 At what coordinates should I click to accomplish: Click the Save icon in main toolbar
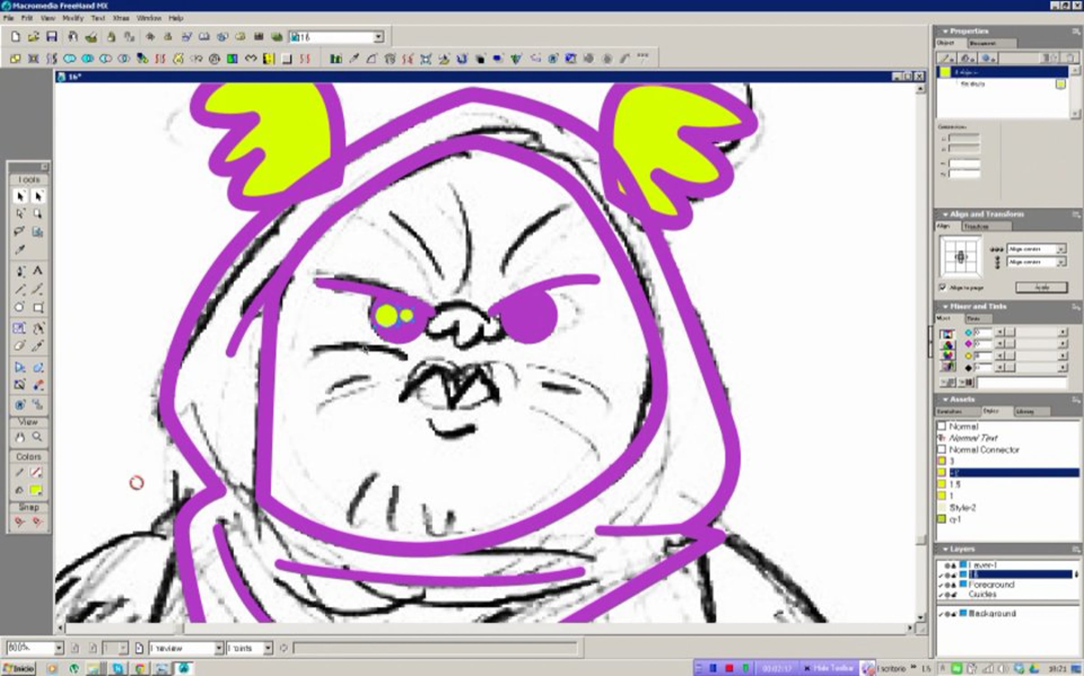[x=52, y=37]
